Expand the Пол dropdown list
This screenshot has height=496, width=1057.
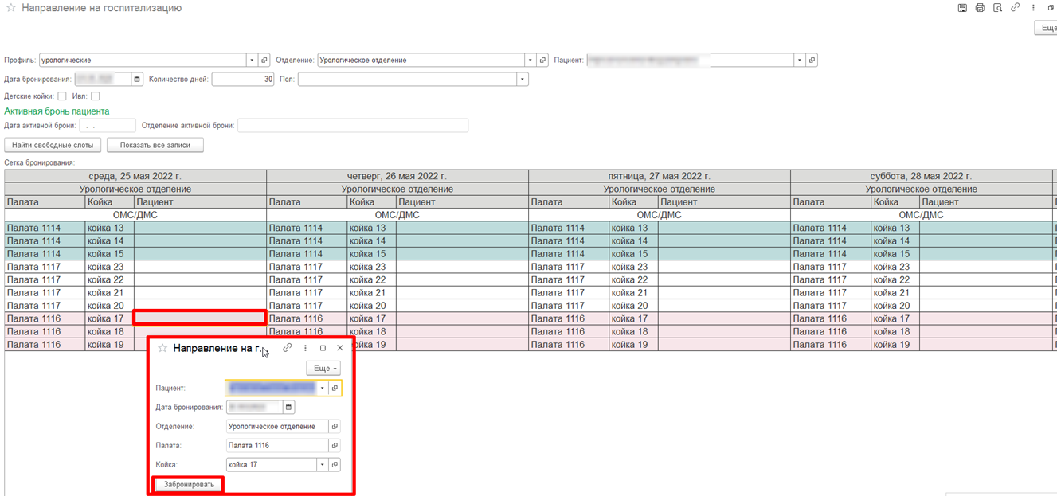tap(522, 80)
